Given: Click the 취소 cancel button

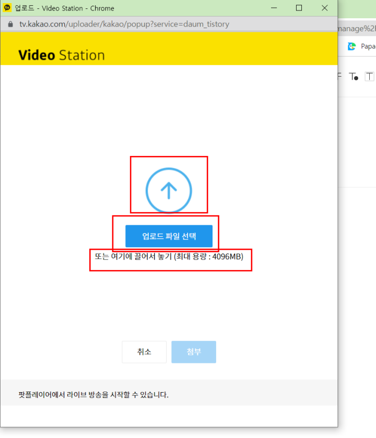Looking at the screenshot, I should [x=144, y=351].
